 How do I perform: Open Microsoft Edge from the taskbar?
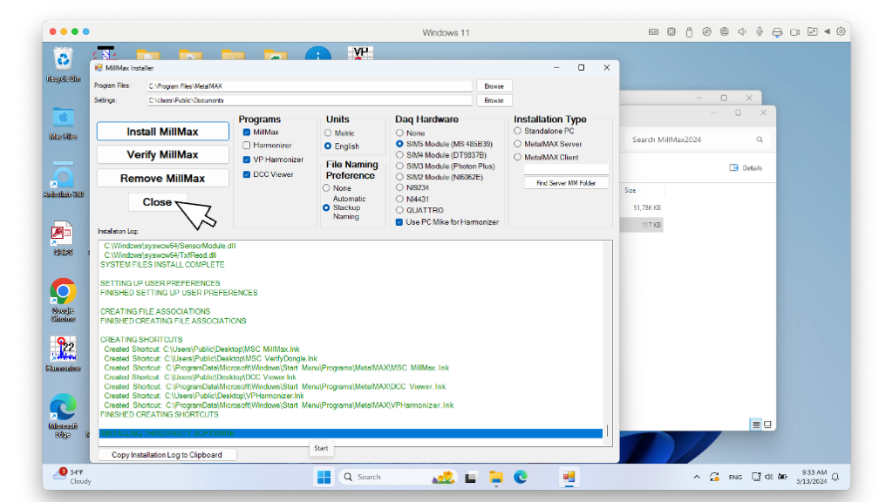pyautogui.click(x=521, y=477)
